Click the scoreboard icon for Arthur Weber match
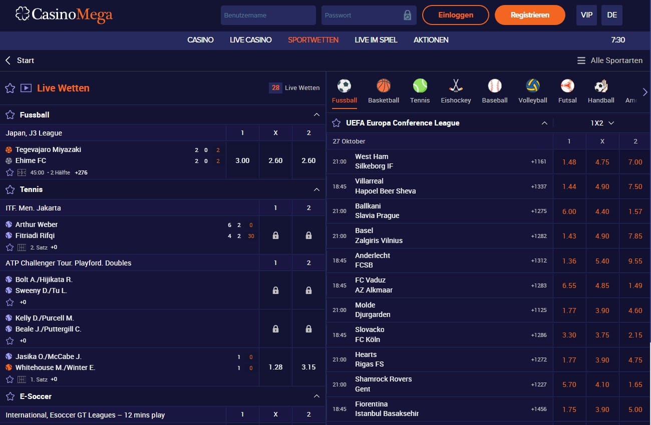The height and width of the screenshot is (425, 651). tap(22, 247)
